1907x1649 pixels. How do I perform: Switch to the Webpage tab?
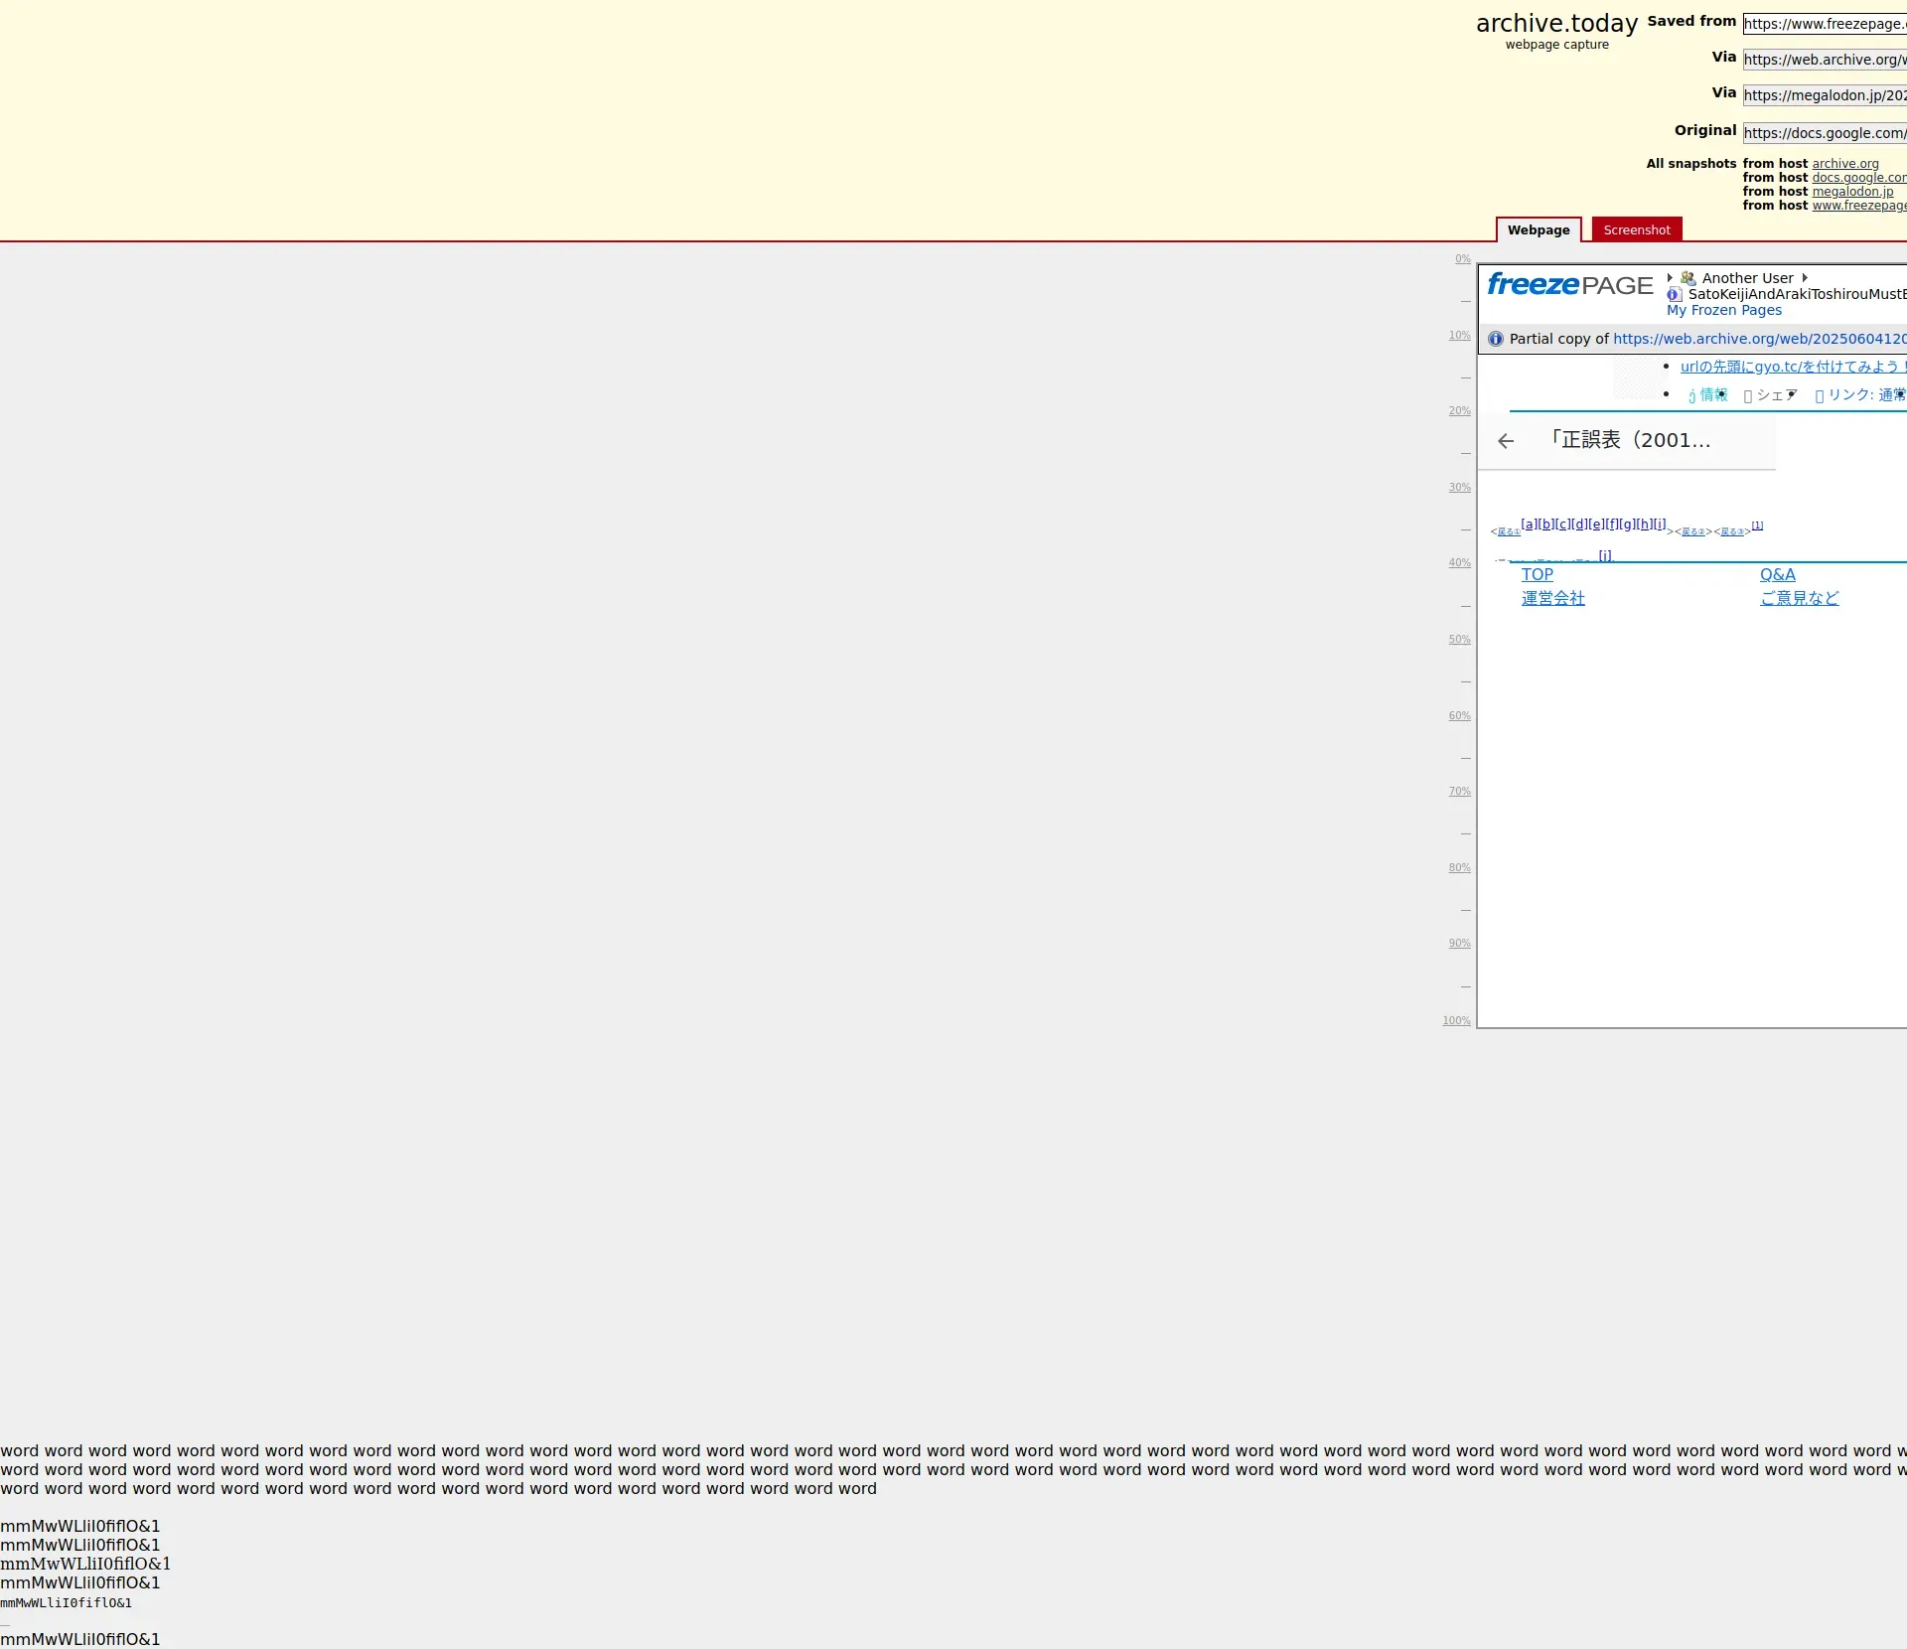click(1539, 230)
